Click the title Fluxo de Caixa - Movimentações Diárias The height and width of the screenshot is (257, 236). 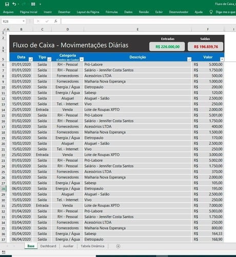pyautogui.click(x=70, y=45)
